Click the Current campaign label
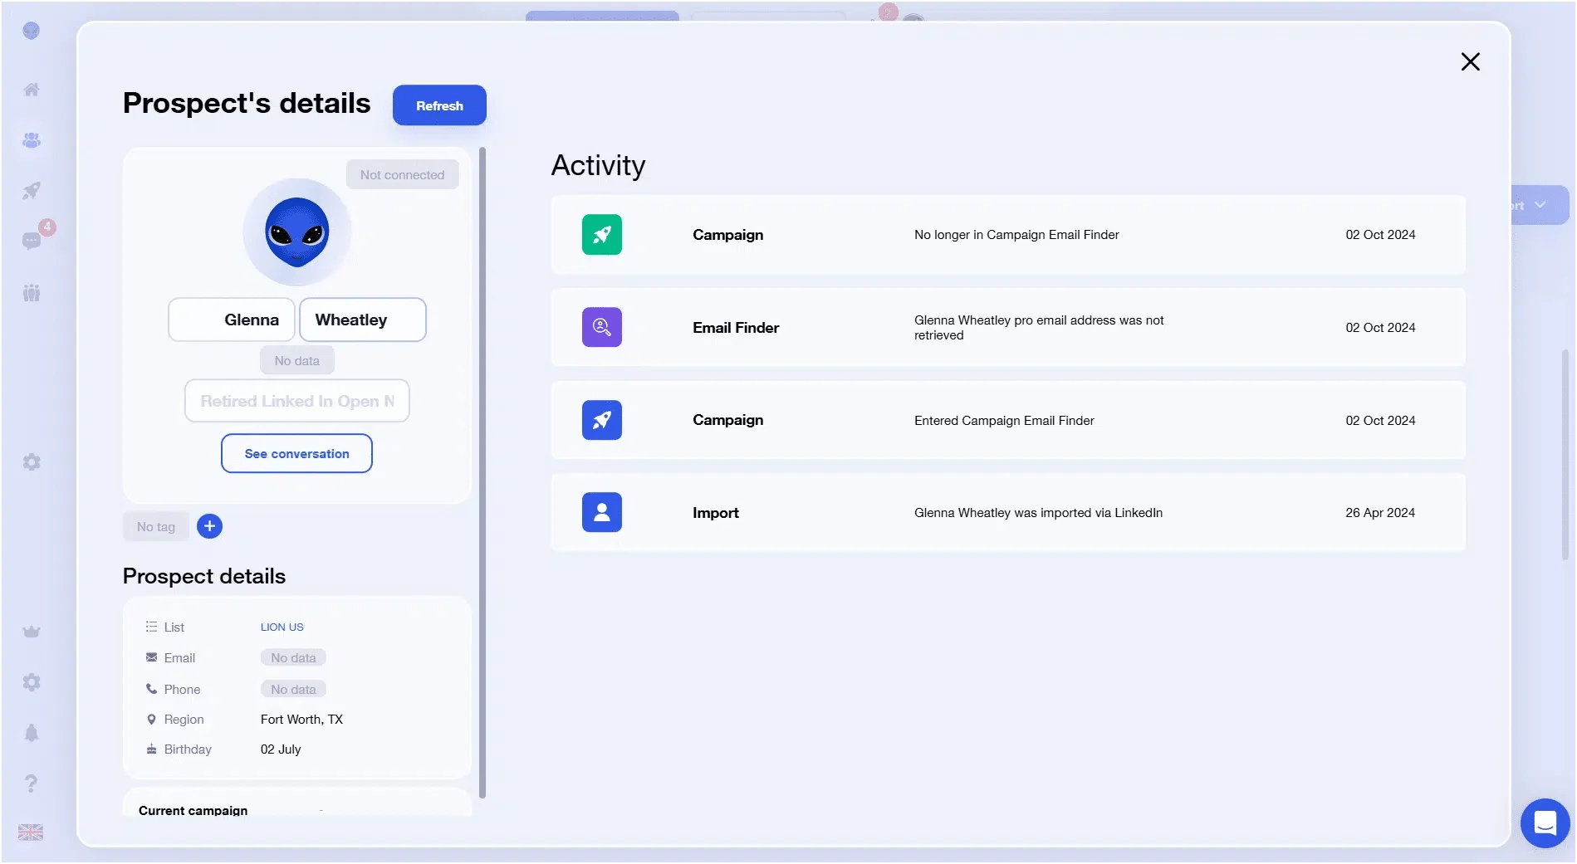Image resolution: width=1577 pixels, height=864 pixels. tap(193, 810)
